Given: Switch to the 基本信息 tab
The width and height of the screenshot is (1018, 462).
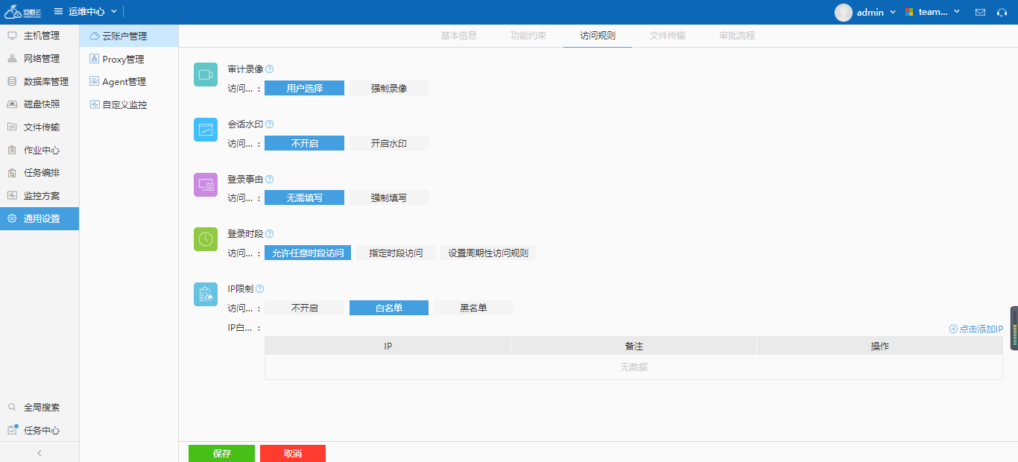Looking at the screenshot, I should click(459, 36).
